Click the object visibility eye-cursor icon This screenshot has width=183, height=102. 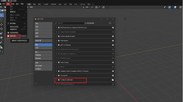(165, 7)
